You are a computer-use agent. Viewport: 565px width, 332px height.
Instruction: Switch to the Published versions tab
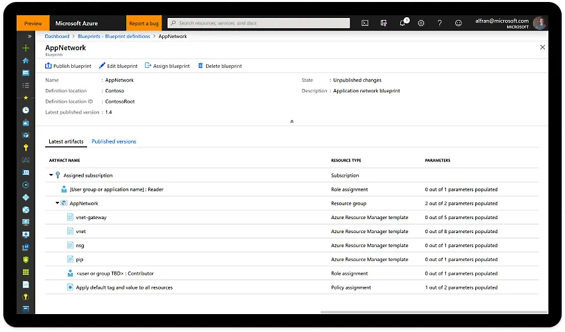click(114, 141)
